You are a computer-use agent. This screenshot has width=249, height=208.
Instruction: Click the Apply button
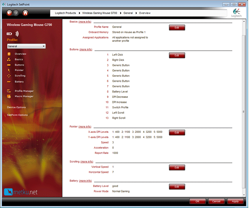click(x=235, y=201)
